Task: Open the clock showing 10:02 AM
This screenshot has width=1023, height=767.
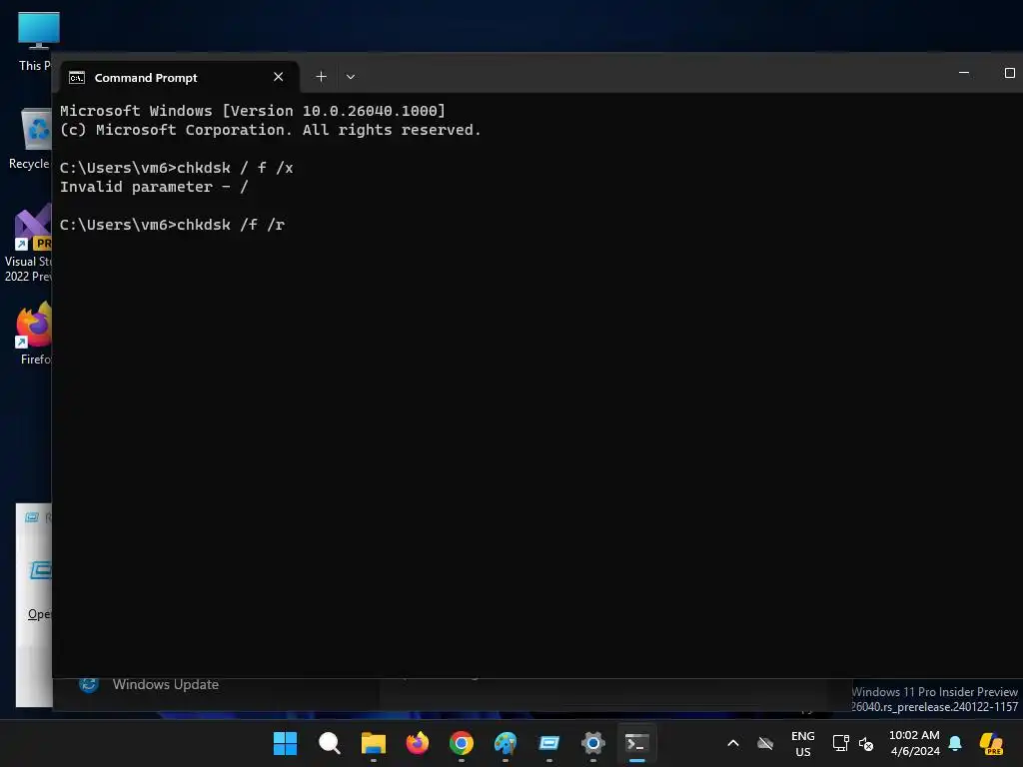Action: (915, 743)
